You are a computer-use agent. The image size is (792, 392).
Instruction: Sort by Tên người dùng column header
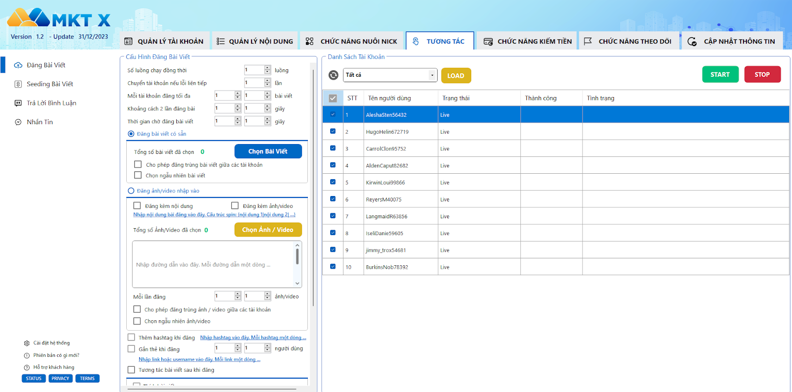point(401,98)
